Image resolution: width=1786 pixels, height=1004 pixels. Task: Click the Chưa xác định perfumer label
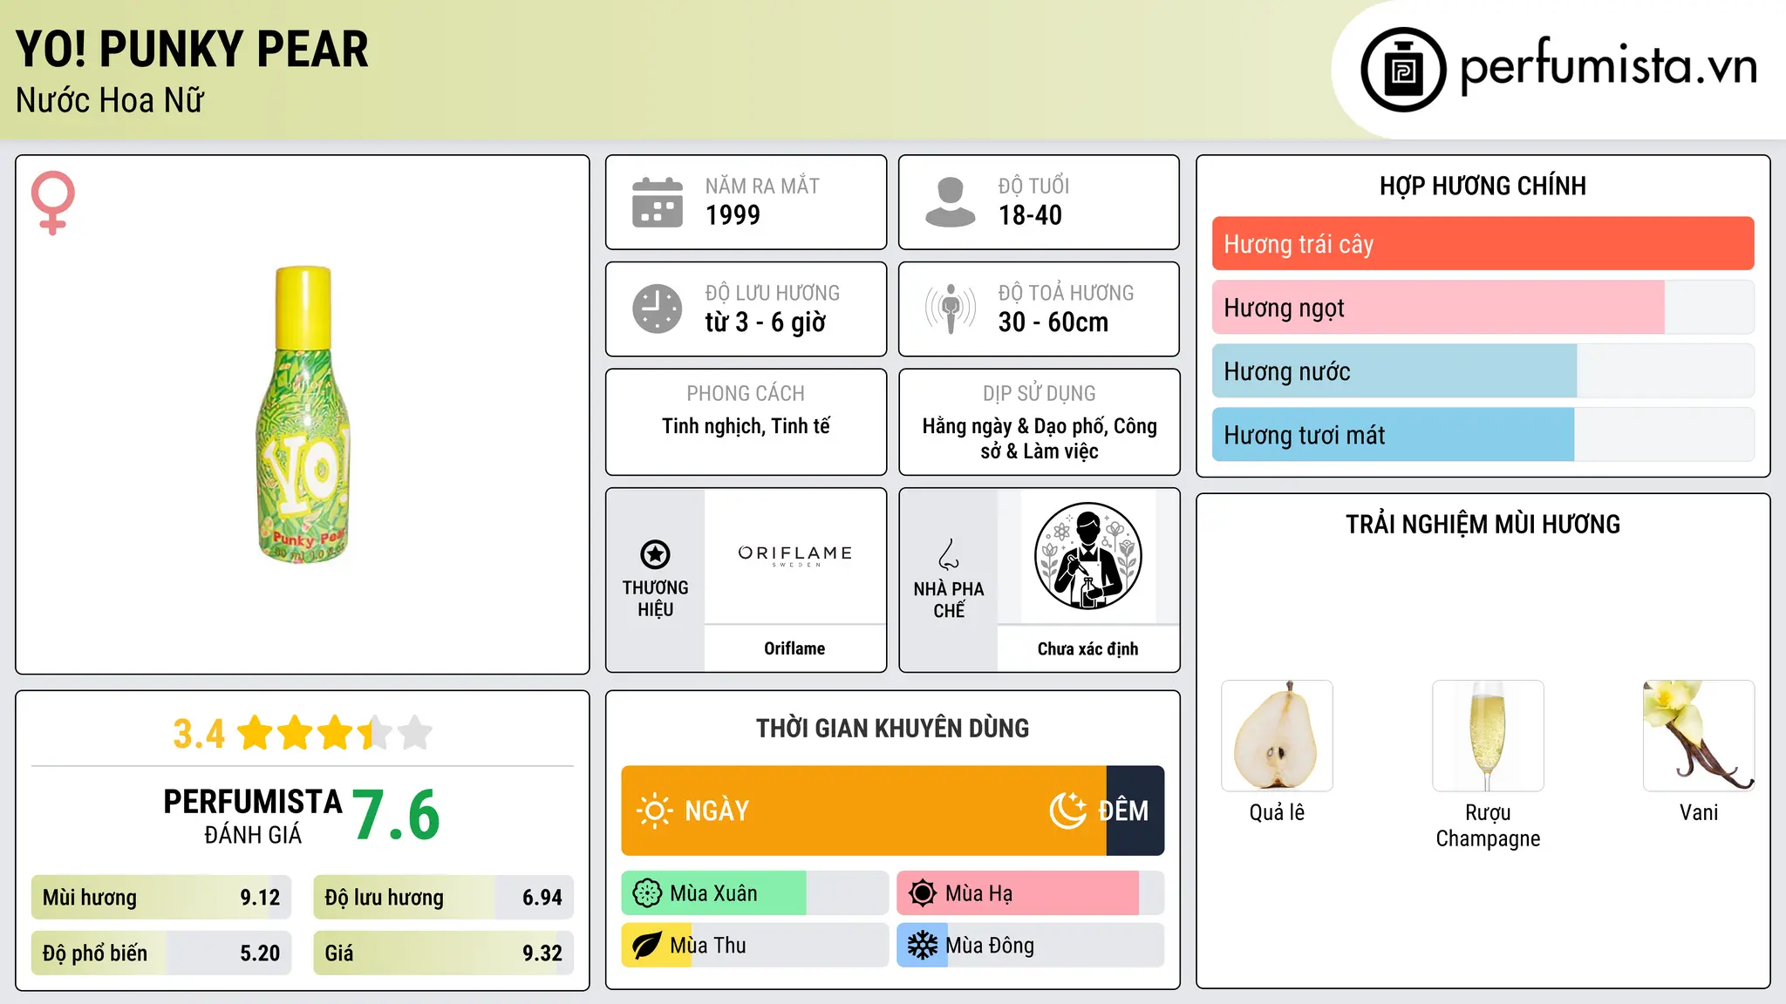1087,649
